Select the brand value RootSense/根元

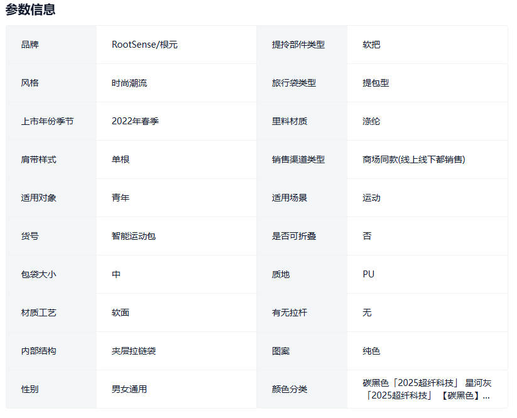click(144, 45)
